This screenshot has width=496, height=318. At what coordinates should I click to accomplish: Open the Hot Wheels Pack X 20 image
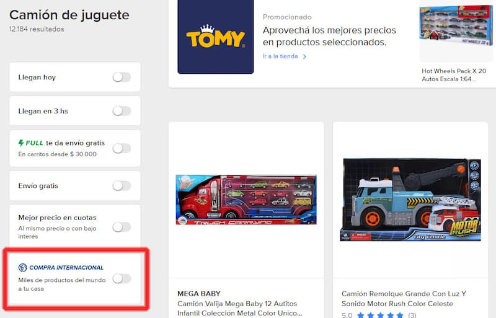pos(456,26)
